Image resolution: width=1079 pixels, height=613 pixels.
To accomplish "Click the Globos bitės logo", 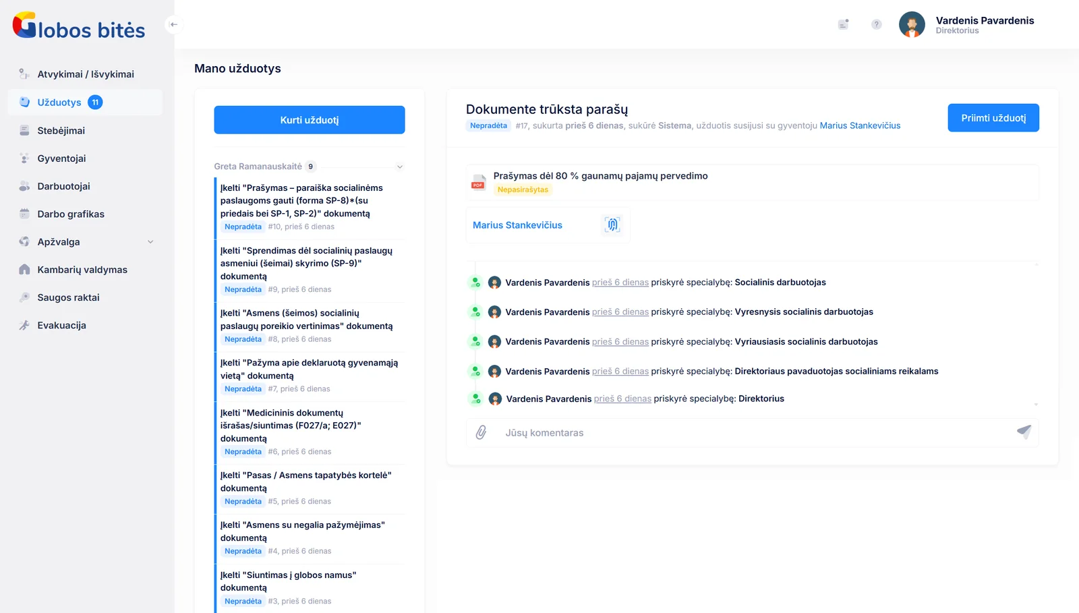I will [x=79, y=25].
